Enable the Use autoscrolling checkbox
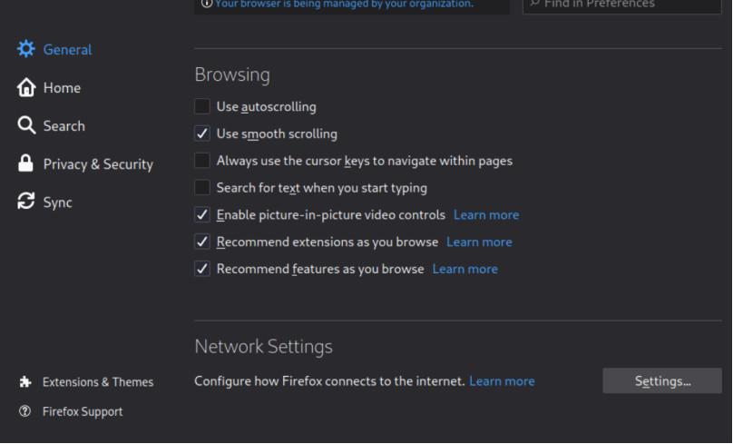This screenshot has width=733, height=444. tap(202, 106)
